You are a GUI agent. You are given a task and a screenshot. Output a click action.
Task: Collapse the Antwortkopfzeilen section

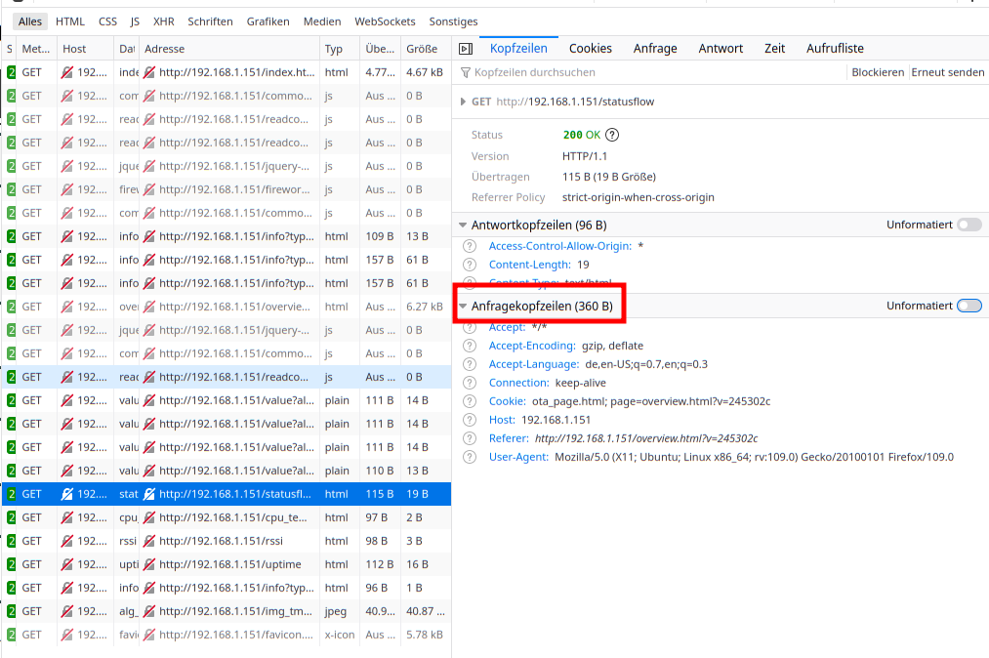pyautogui.click(x=463, y=224)
